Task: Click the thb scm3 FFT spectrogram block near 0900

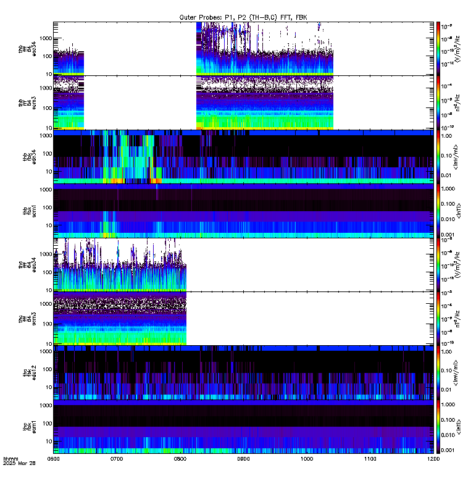Action: [265, 103]
